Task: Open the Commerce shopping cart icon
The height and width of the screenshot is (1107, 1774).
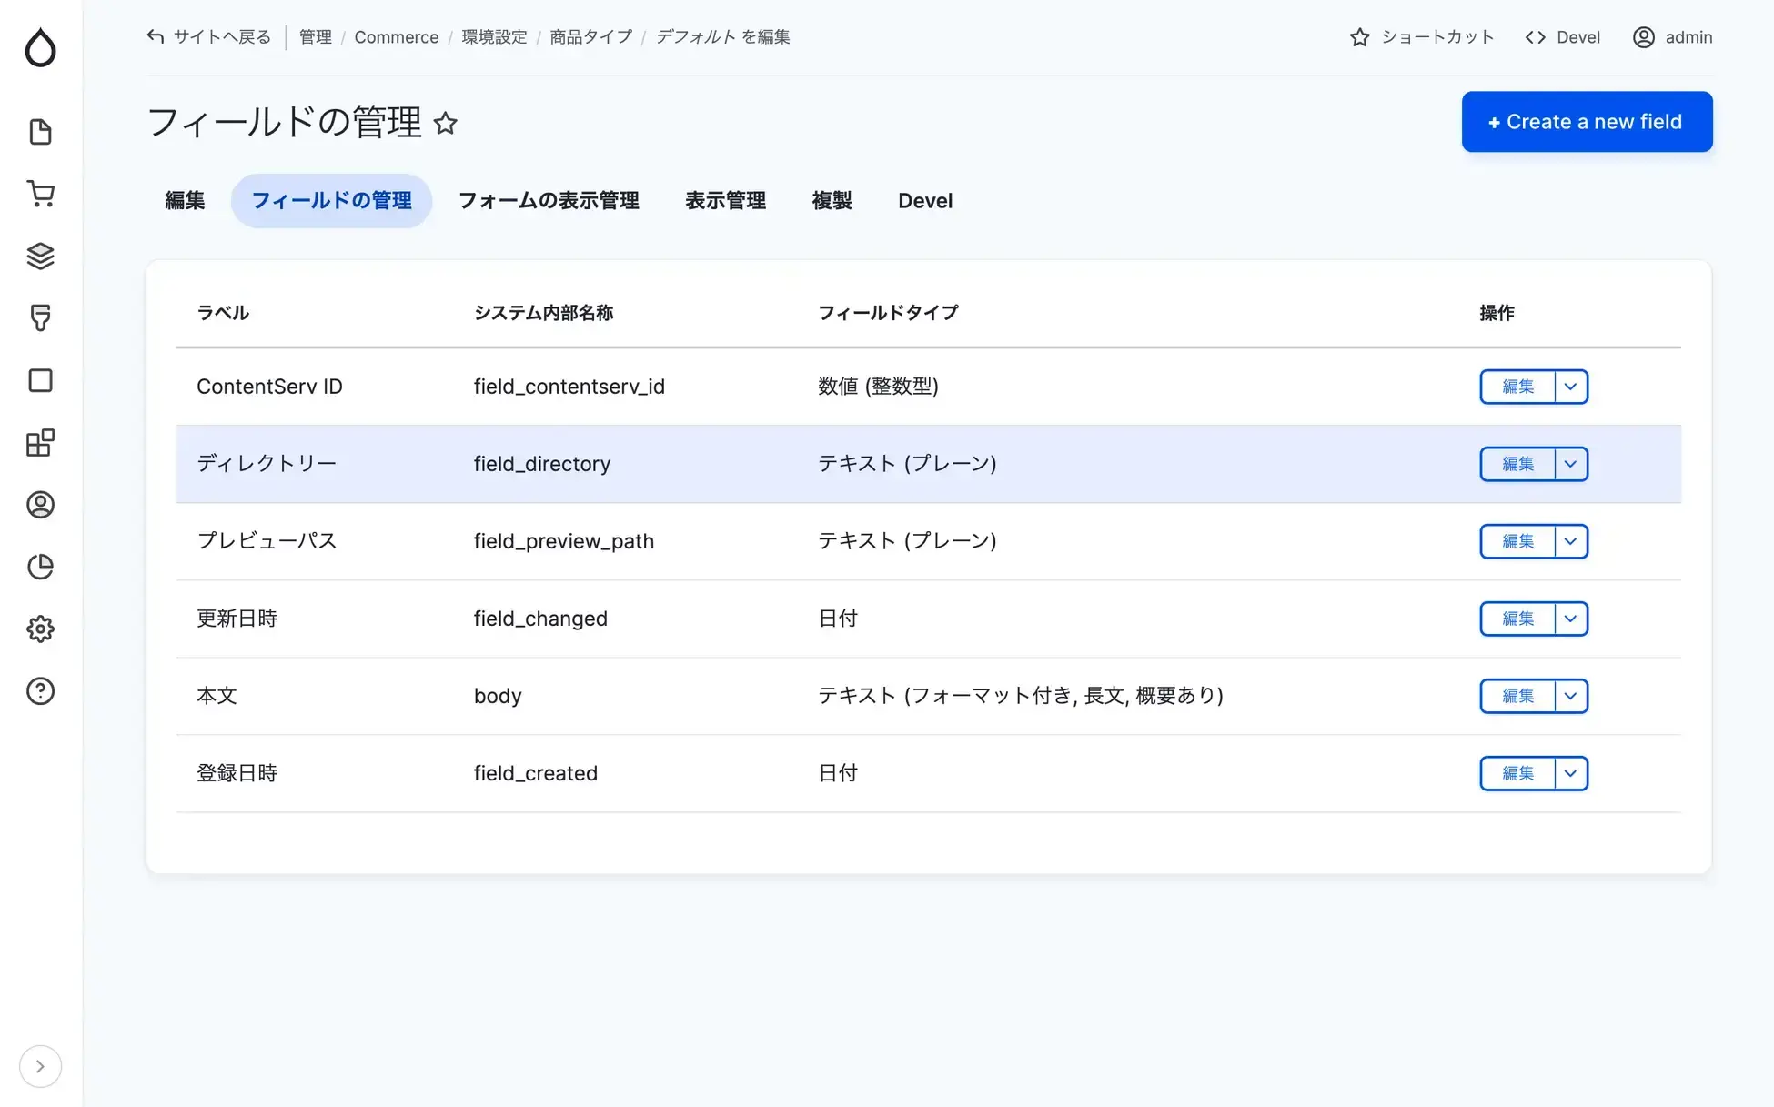Action: [40, 194]
